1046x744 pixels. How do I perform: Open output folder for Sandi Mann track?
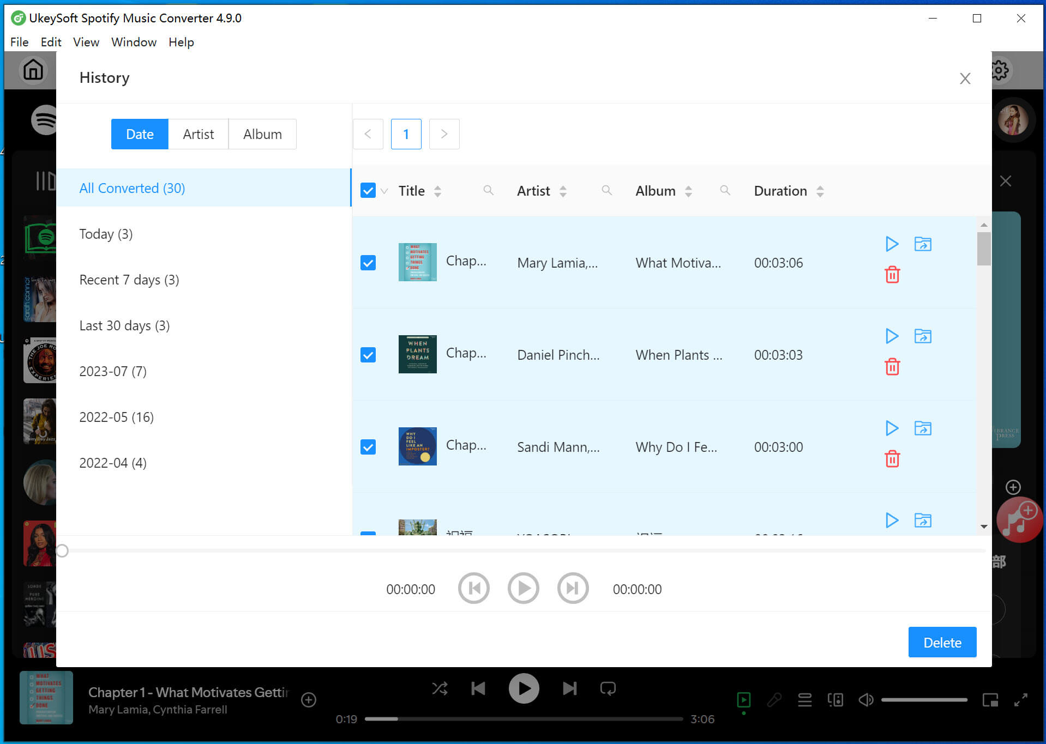[923, 428]
